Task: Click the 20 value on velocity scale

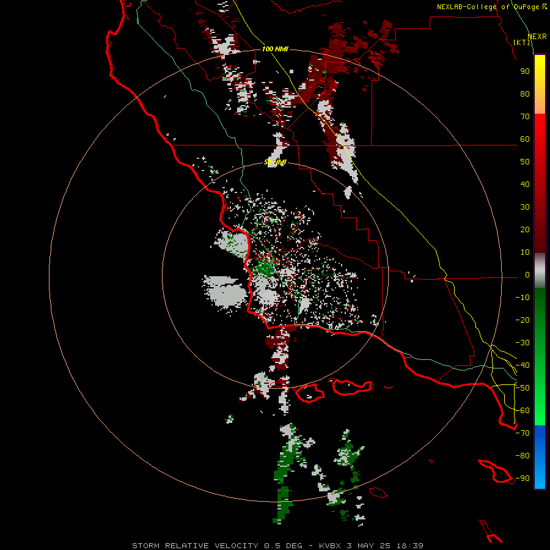Action: click(x=525, y=230)
